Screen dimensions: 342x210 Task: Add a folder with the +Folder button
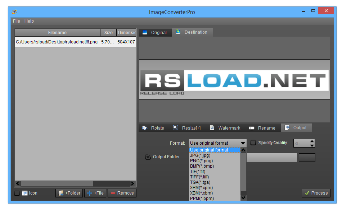(69, 193)
